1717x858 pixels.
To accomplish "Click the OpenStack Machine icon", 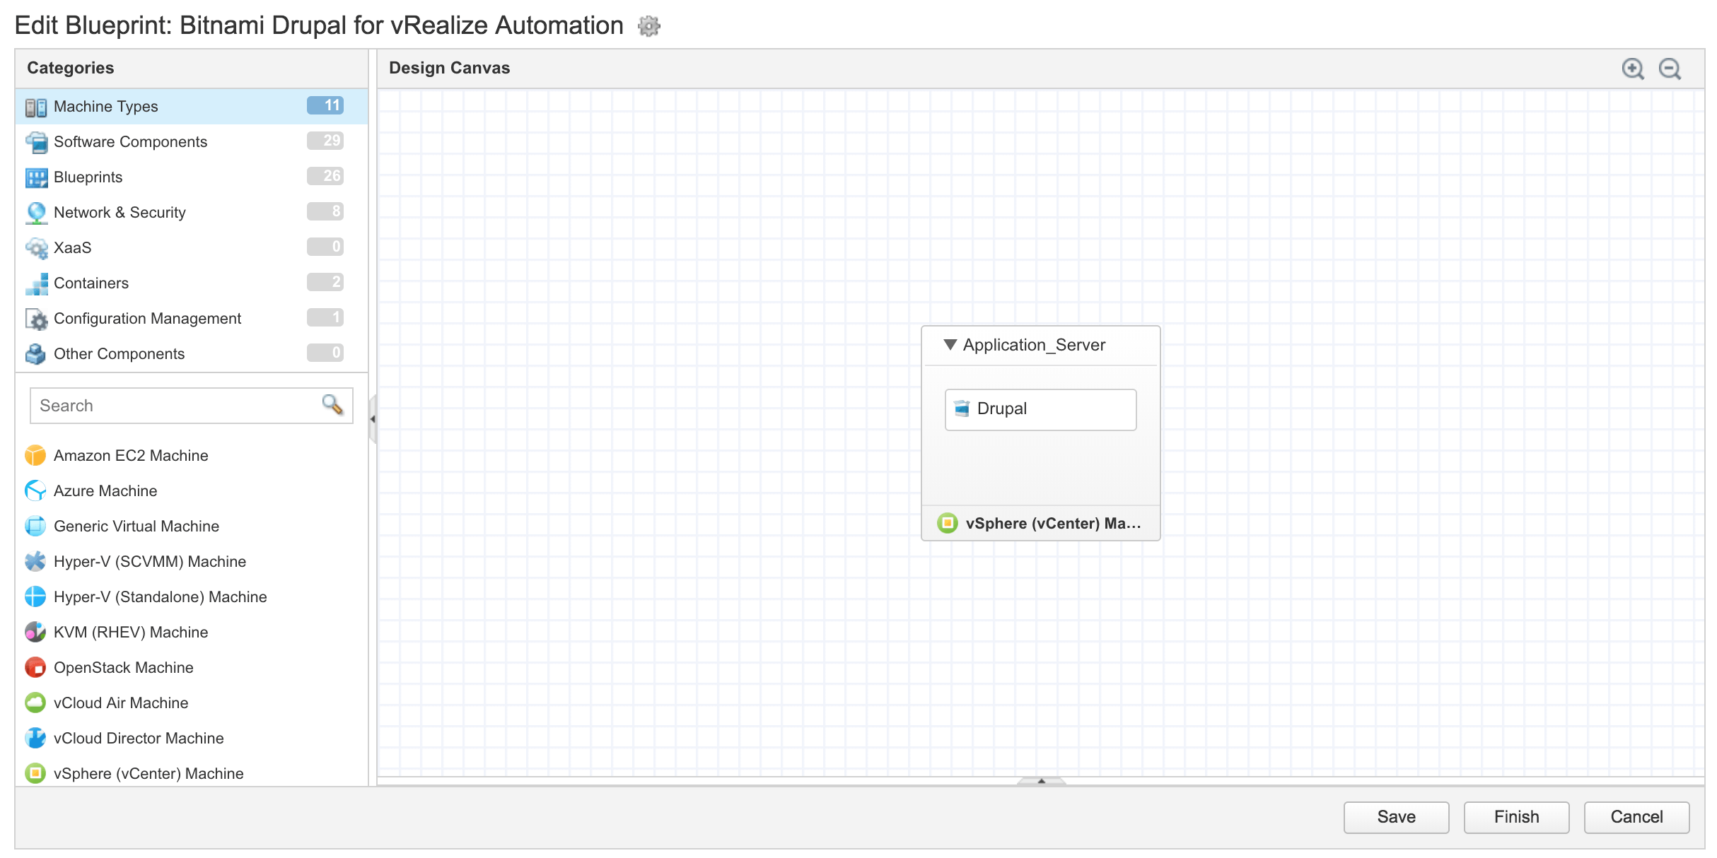I will [35, 667].
